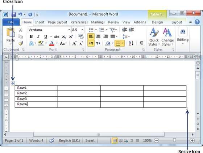The height and width of the screenshot is (153, 203).
Task: Select the Format Painter brush icon
Action: point(21,43)
